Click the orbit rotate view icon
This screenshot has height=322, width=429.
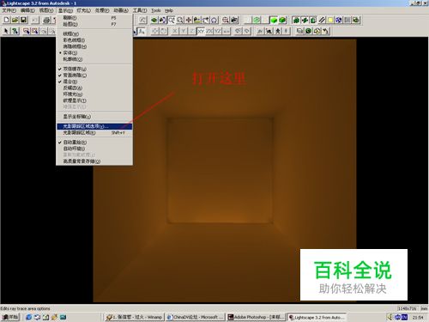tap(214, 20)
